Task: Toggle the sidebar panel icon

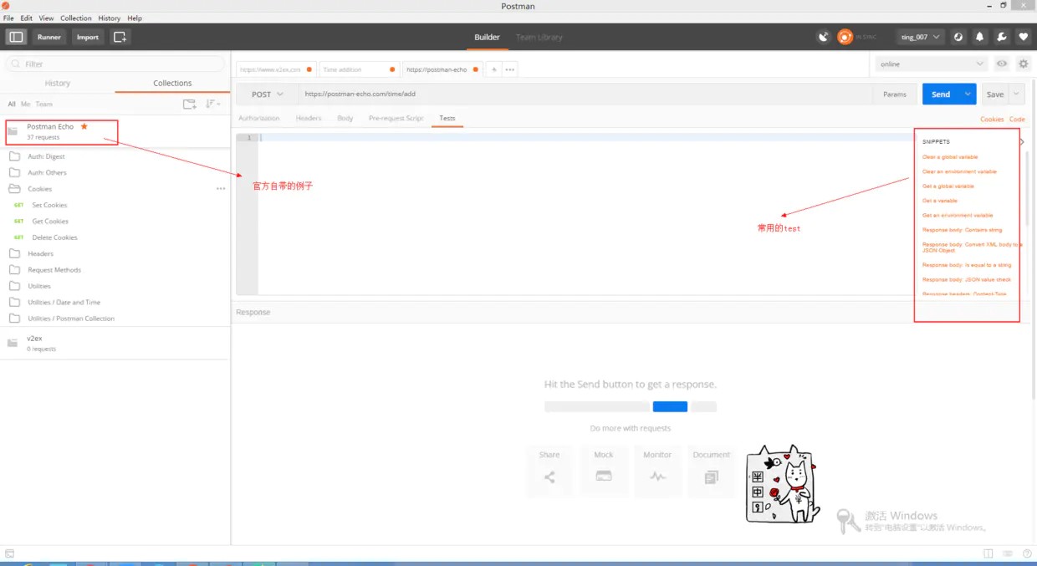Action: point(16,37)
